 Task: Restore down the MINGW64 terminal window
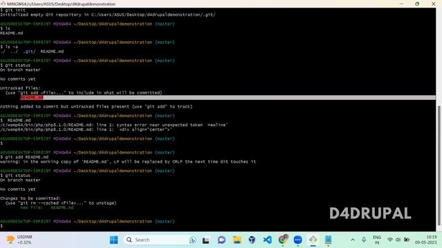(417, 3)
